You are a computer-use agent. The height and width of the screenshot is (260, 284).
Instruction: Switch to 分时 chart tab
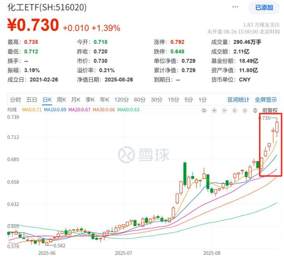click(15, 100)
